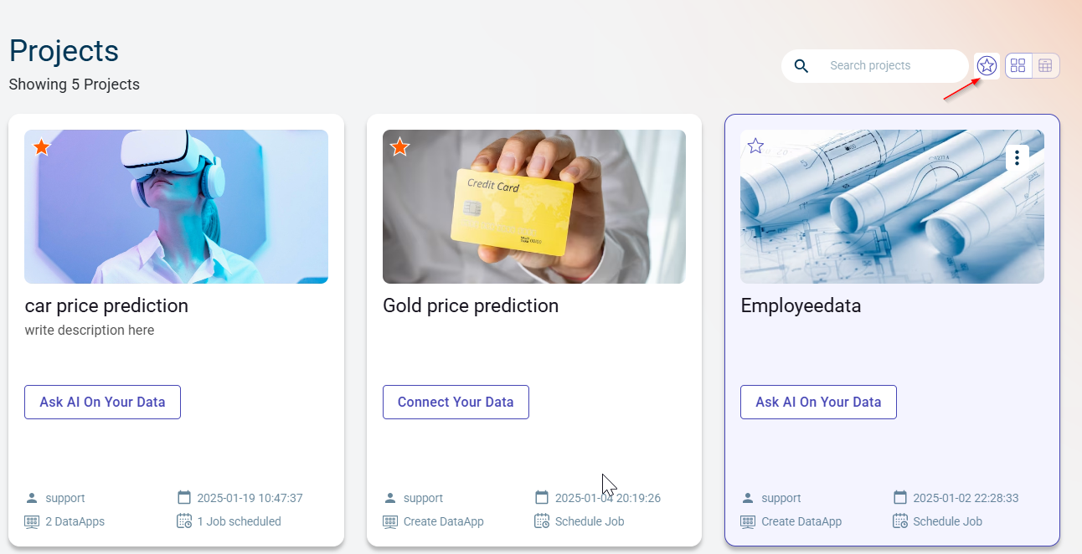Click the favorites filter star icon near search
Viewport: 1082px width, 554px height.
click(x=987, y=65)
